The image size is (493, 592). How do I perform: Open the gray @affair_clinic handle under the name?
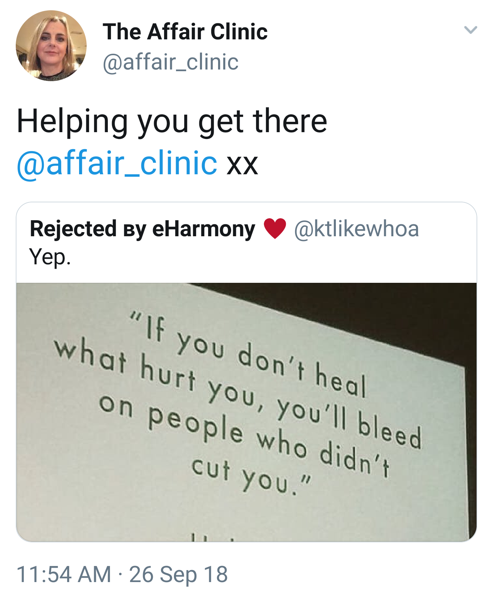[x=170, y=62]
